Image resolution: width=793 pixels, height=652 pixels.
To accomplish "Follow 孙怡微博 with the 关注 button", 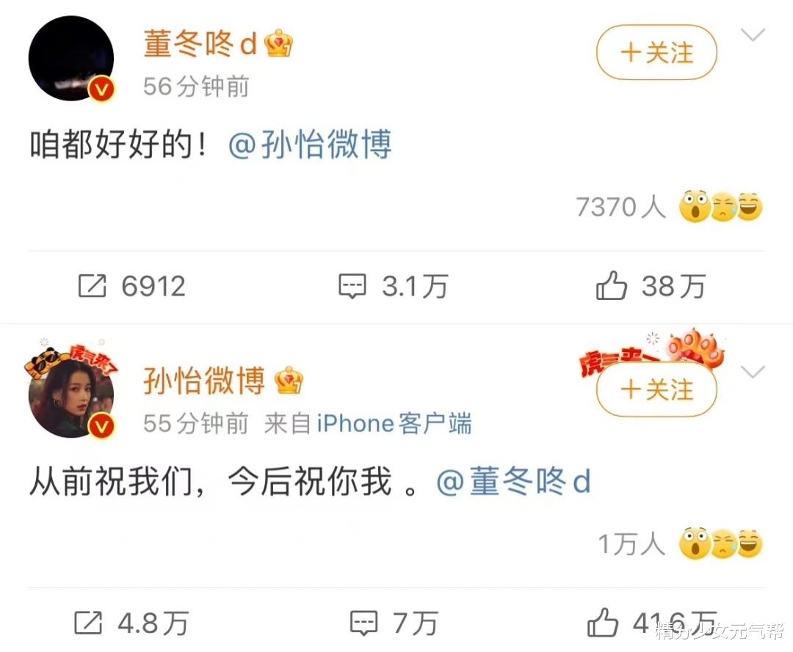I will pos(656,389).
